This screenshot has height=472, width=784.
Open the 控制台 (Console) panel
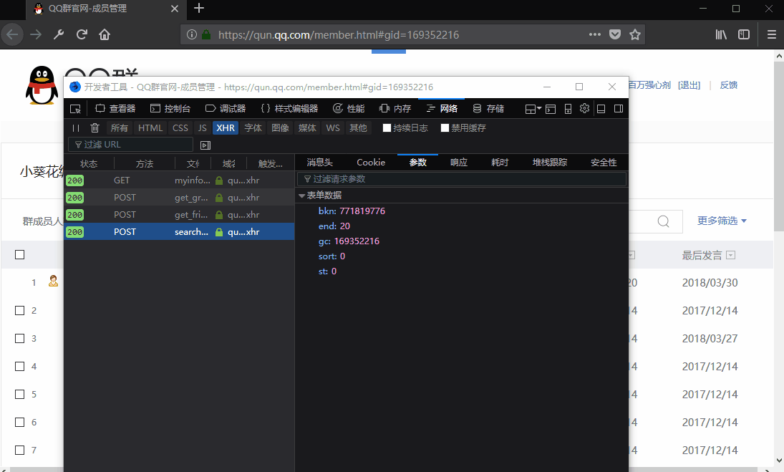(x=170, y=108)
